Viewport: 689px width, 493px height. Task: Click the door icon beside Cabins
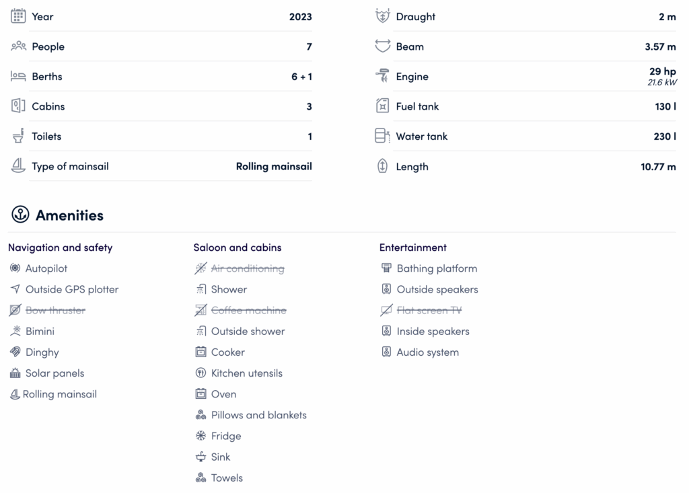pos(18,106)
